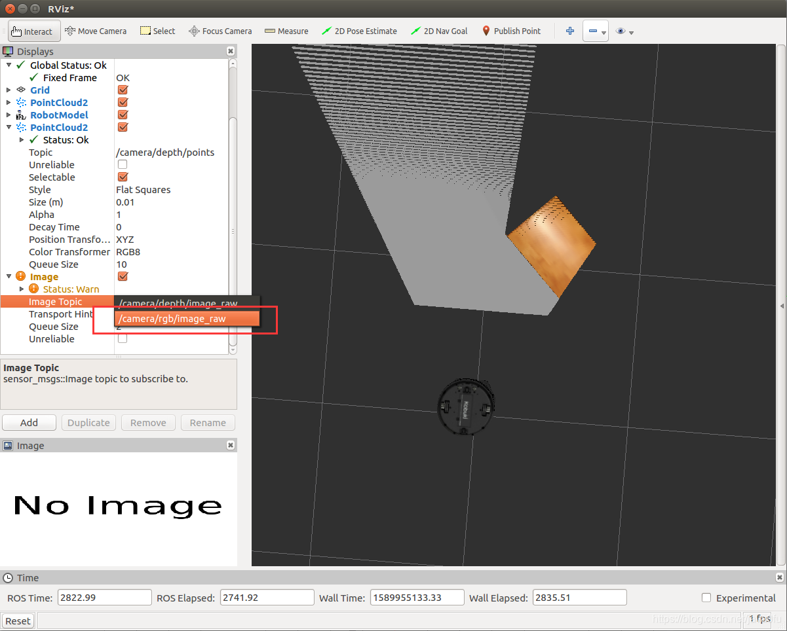Click the ROS Time field

104,597
